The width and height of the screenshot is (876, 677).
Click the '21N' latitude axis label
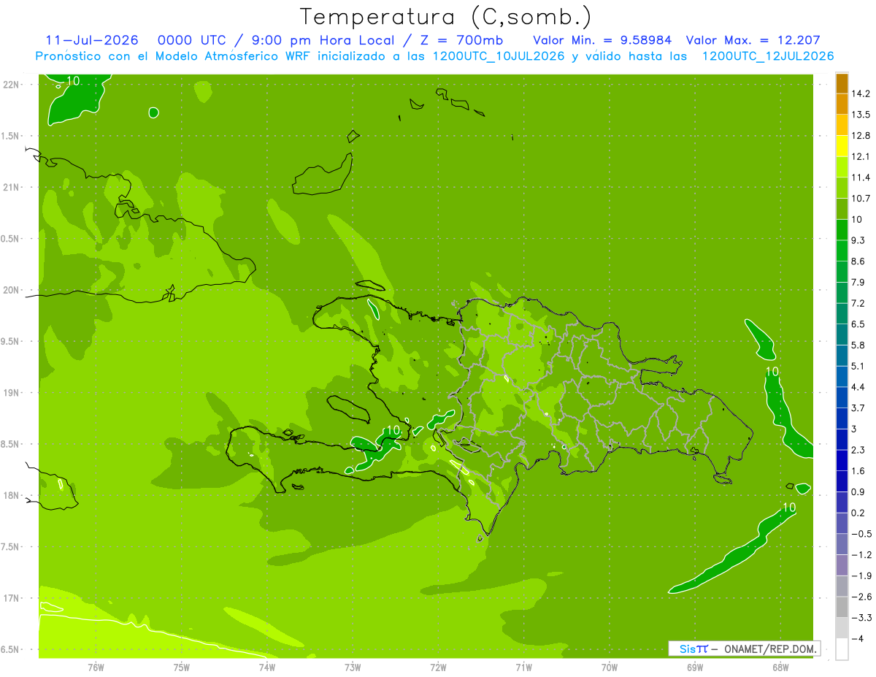[11, 188]
